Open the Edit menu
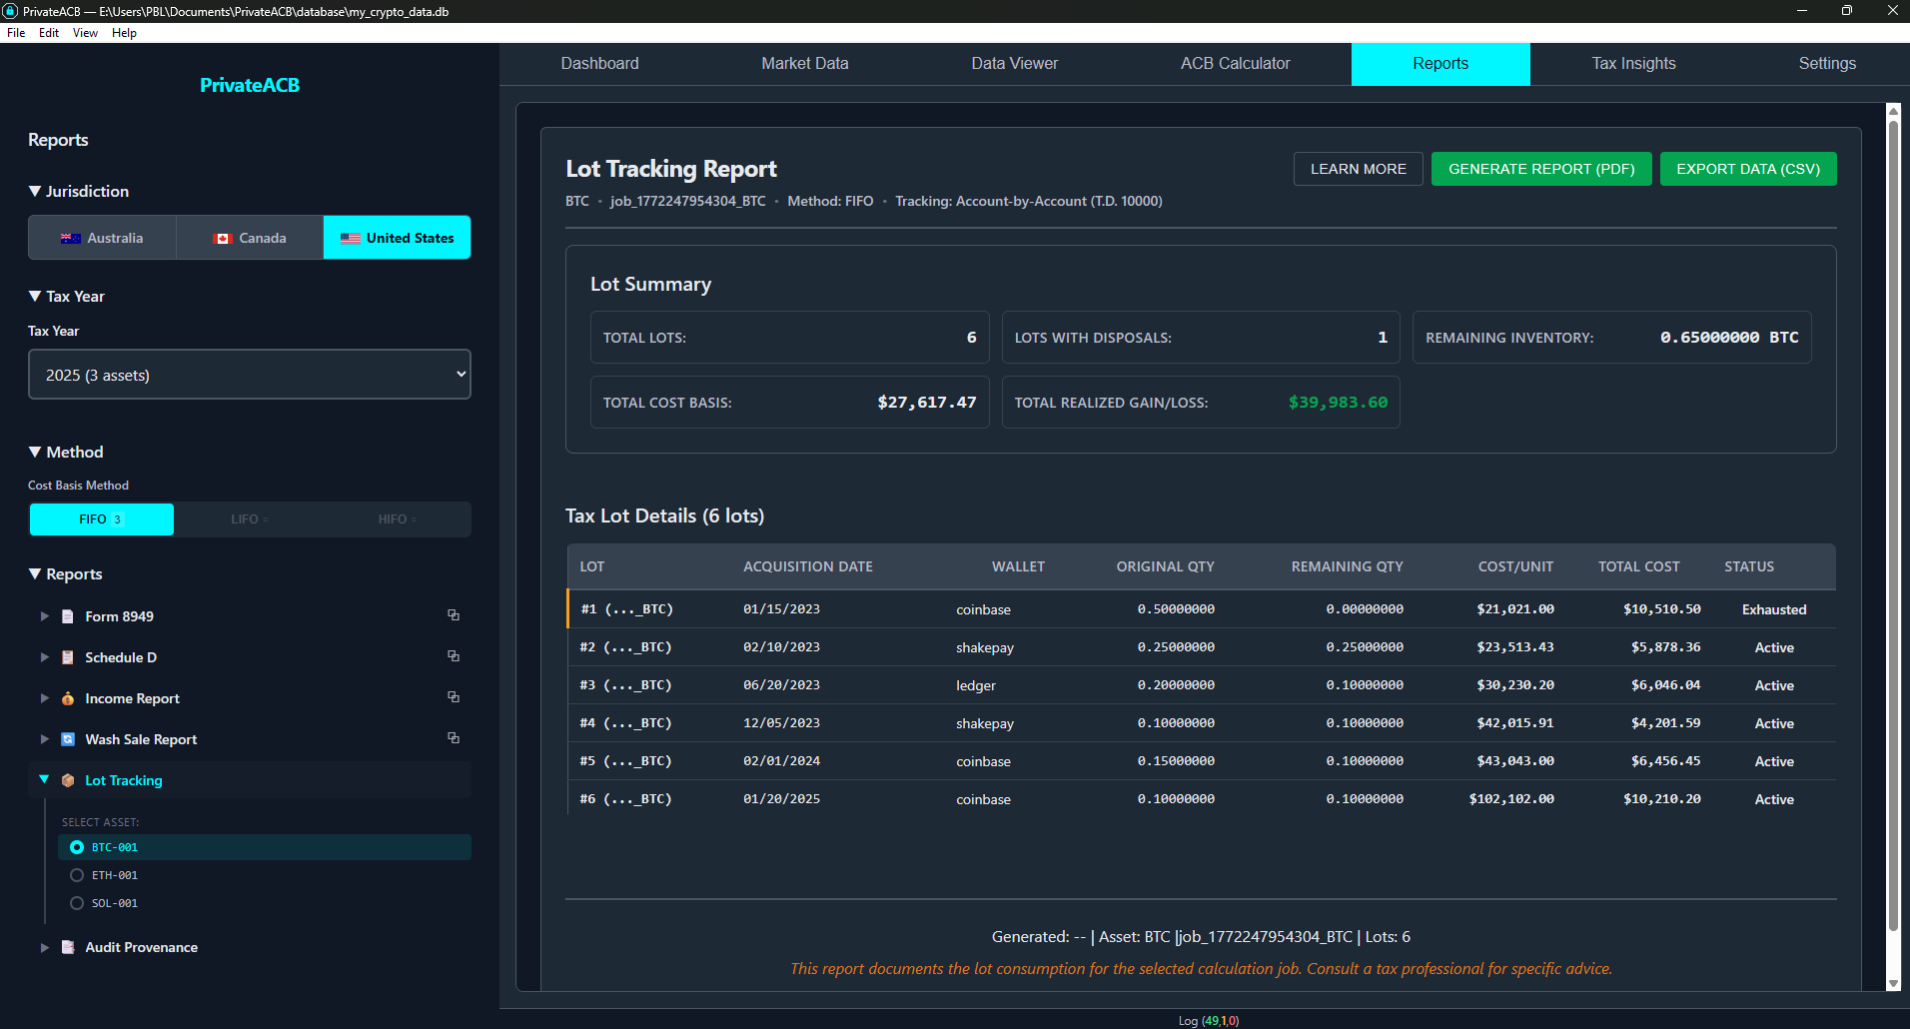 click(48, 32)
